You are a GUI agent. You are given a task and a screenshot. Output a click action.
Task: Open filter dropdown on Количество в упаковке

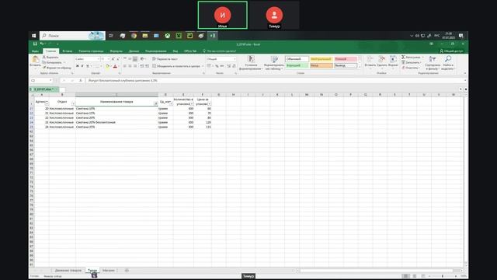pos(192,103)
